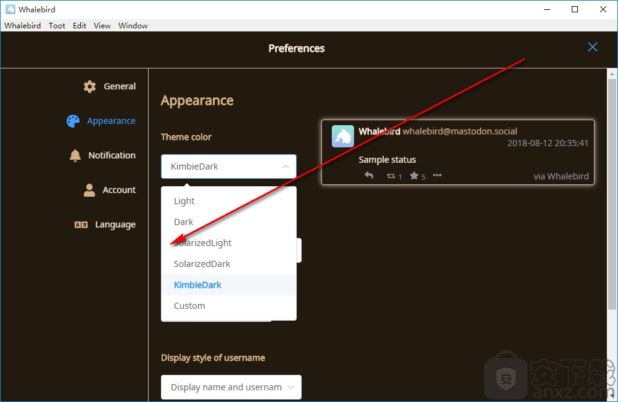This screenshot has width=618, height=402.
Task: Click the 2018-08-12 20:35:41 timestamp
Action: 548,143
